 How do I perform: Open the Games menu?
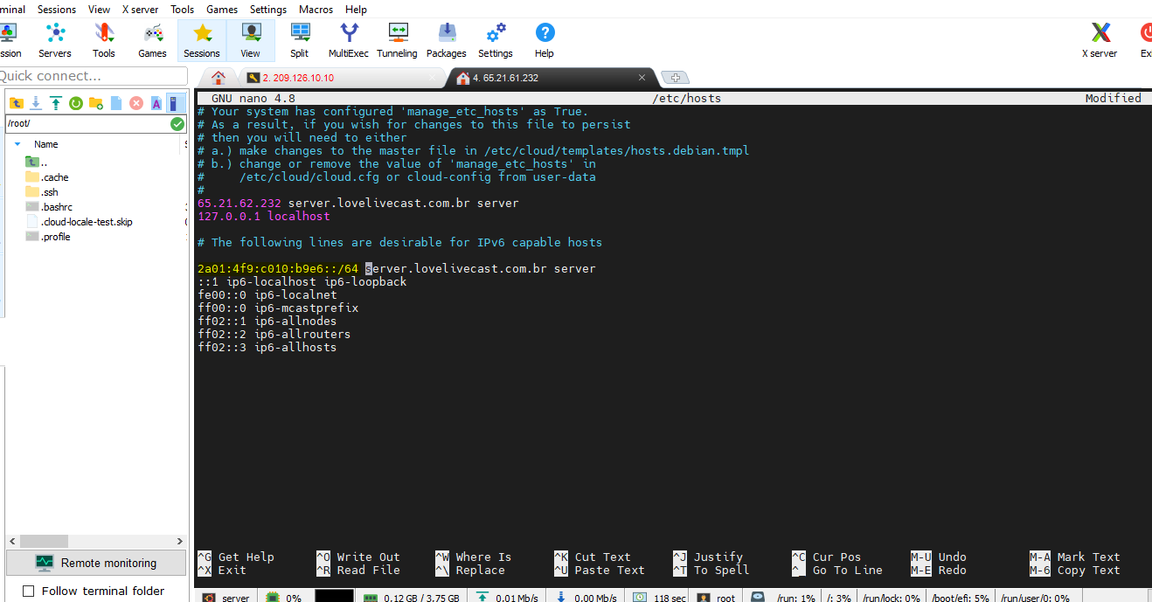coord(222,10)
